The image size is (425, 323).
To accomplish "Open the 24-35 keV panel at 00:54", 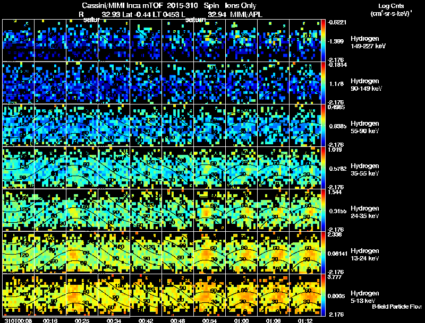I will coord(210,210).
